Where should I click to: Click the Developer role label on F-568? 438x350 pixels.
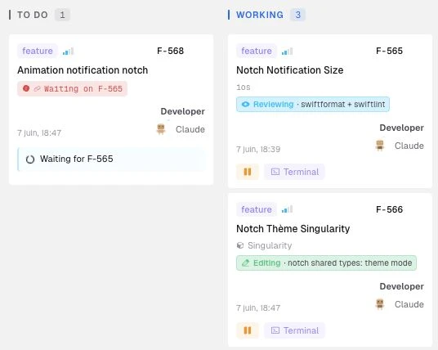click(183, 111)
